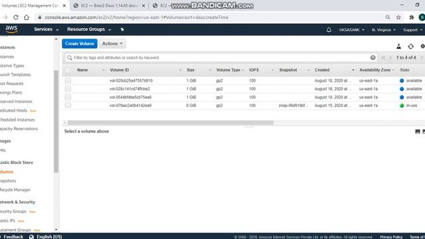Image resolution: width=425 pixels, height=239 pixels.
Task: Open Capacity Reservations in the sidebar
Action: click(19, 129)
